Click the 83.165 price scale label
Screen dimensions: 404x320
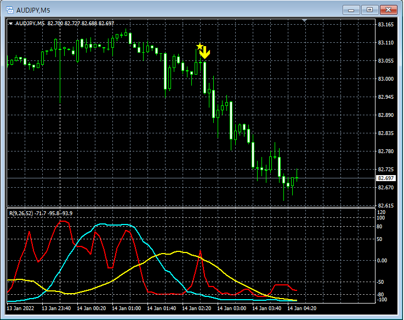[x=386, y=25]
